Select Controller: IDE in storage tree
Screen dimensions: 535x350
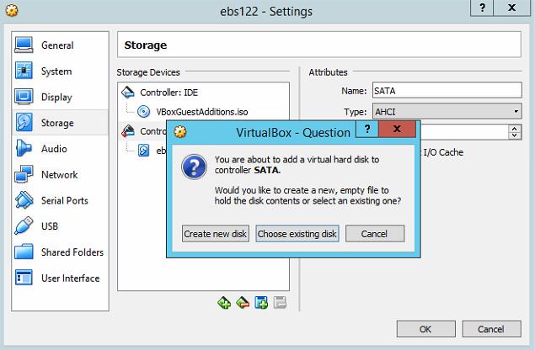[170, 93]
